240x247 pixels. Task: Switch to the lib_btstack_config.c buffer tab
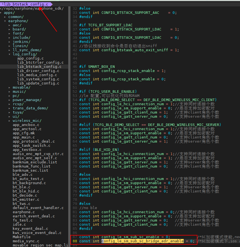click(26, 4)
